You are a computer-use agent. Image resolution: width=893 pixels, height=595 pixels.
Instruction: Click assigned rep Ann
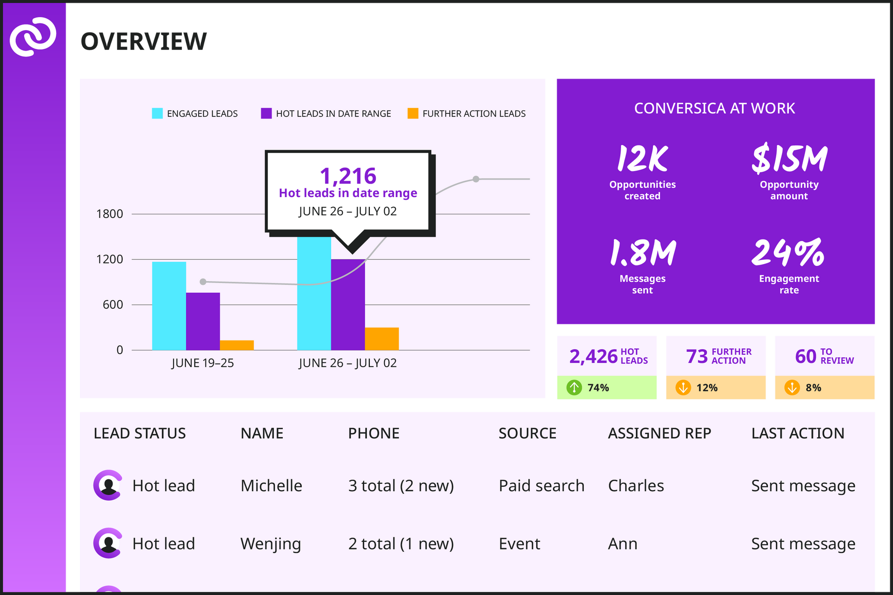[623, 544]
